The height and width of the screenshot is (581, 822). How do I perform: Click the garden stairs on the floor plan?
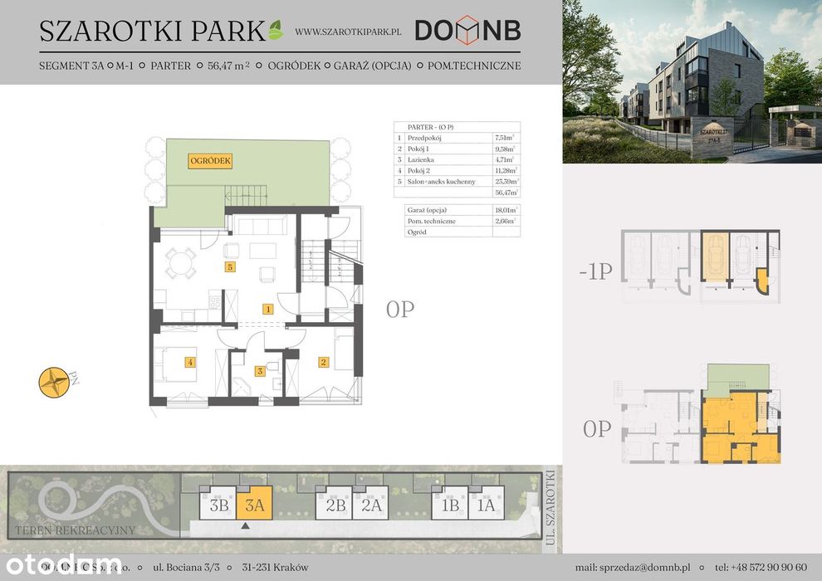(246, 195)
